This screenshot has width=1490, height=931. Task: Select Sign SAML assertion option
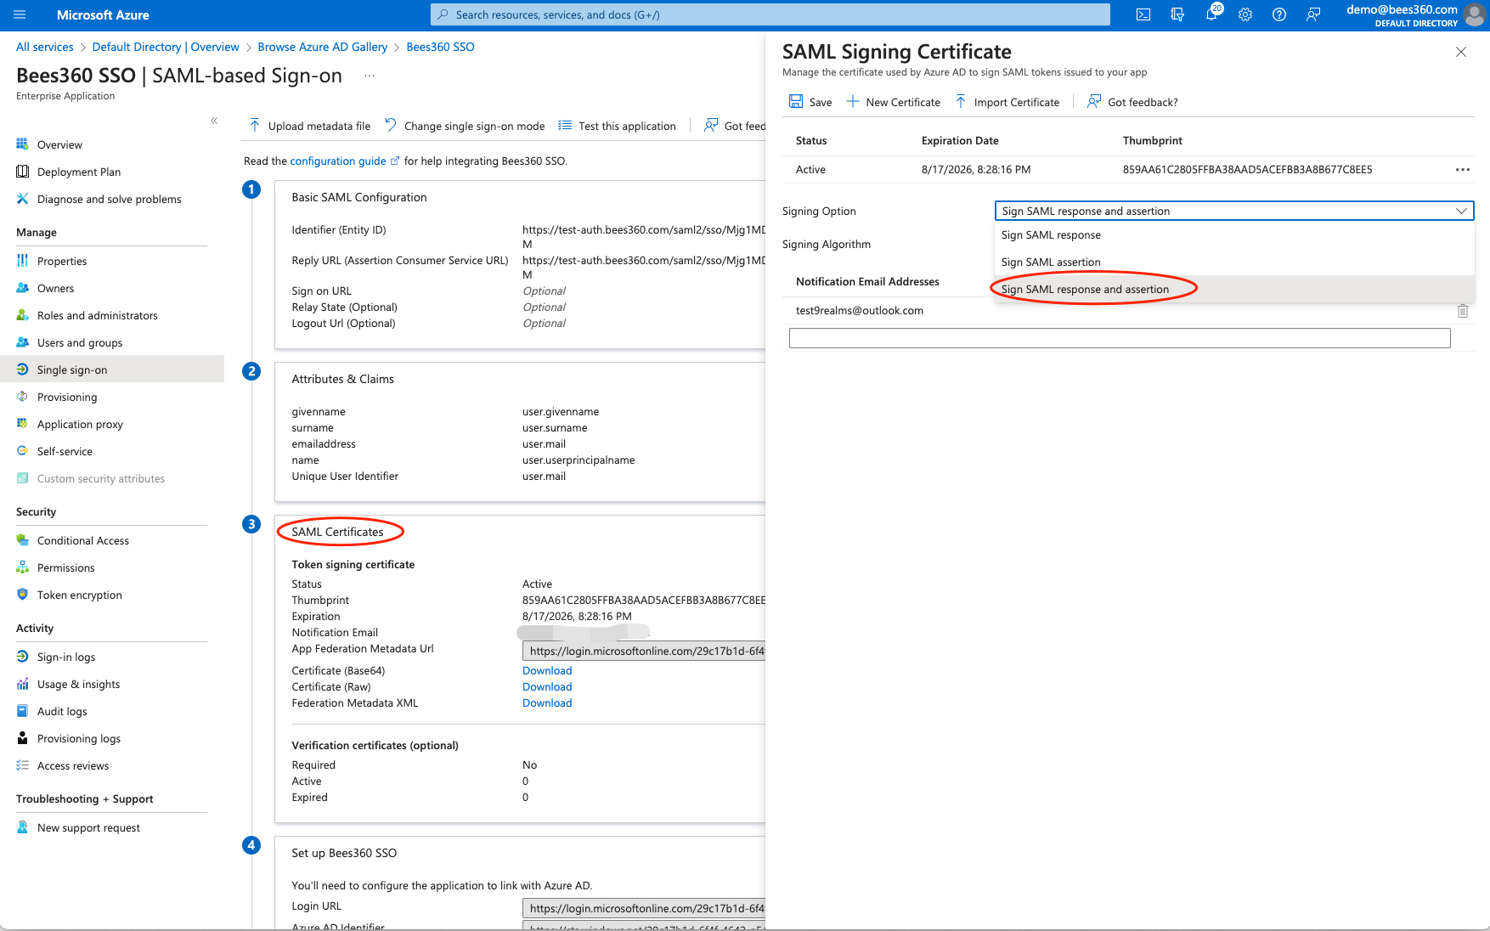(x=1233, y=262)
